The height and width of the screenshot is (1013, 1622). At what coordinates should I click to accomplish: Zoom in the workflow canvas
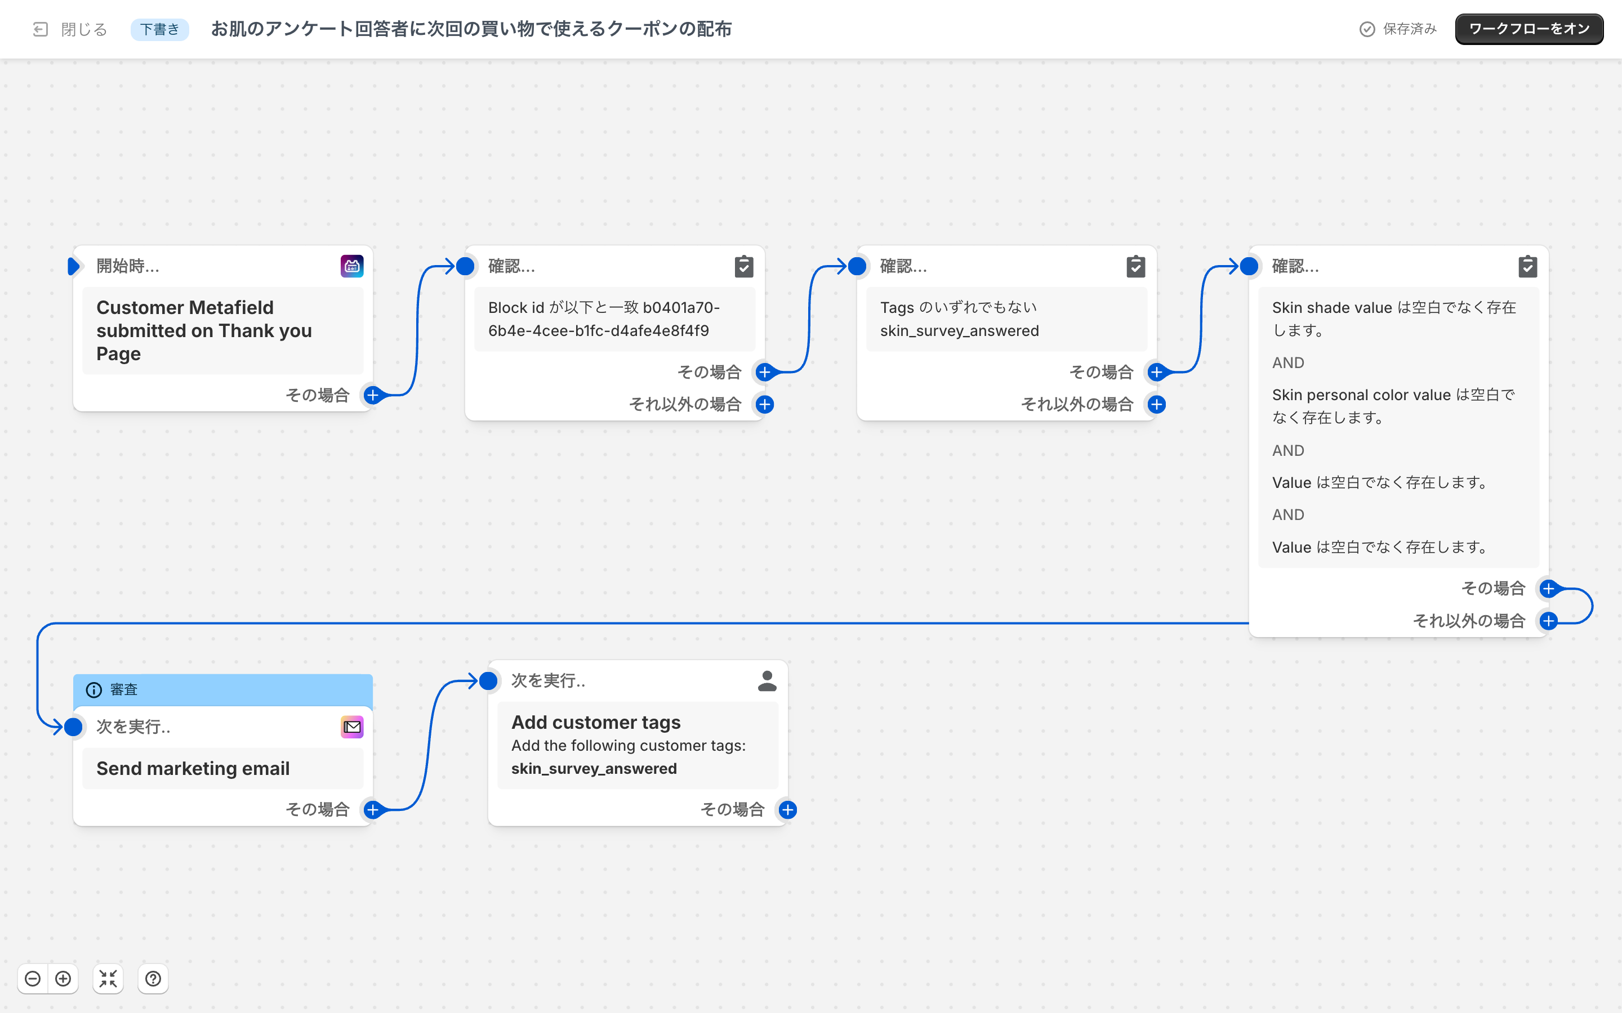click(63, 979)
